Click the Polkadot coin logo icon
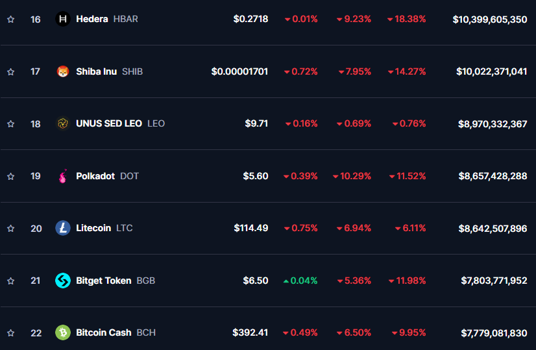536x350 pixels. [63, 176]
